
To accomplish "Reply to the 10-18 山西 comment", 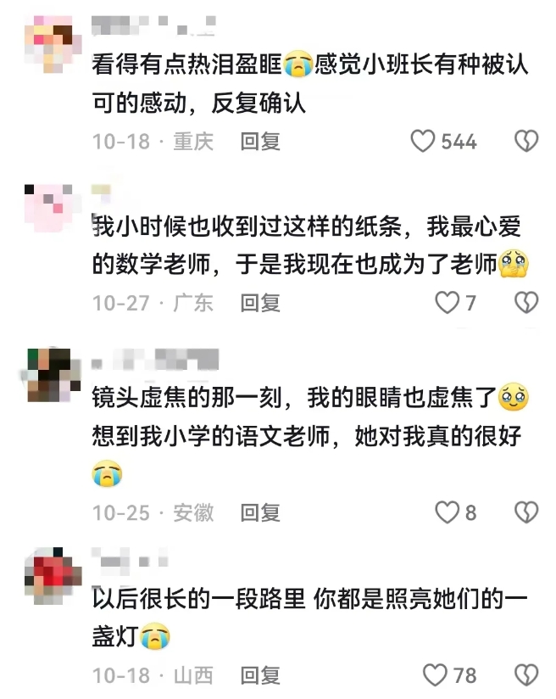I will [x=260, y=675].
